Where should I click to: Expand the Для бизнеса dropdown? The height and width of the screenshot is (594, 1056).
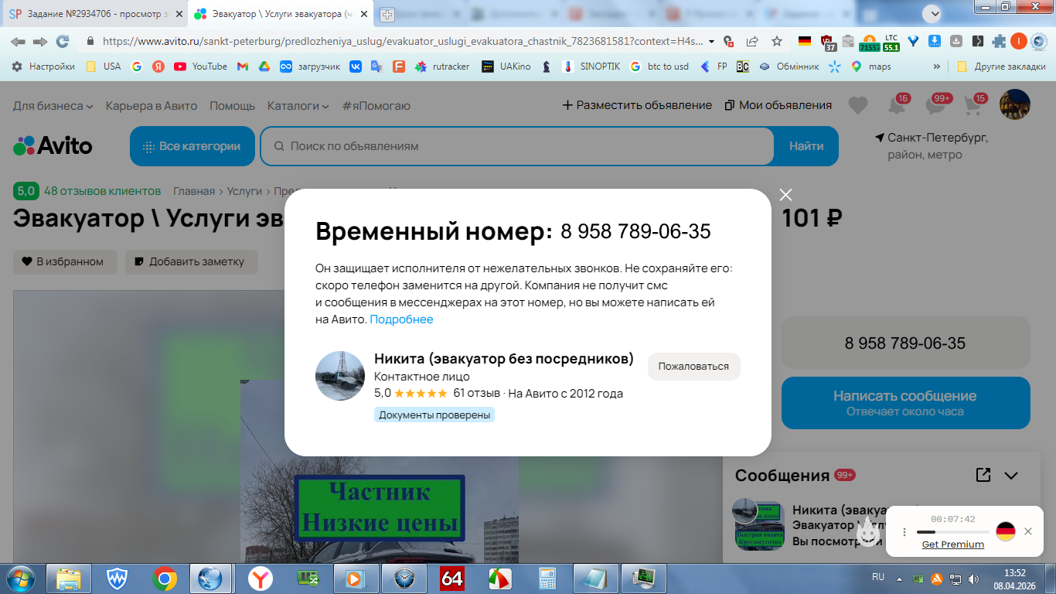53,105
